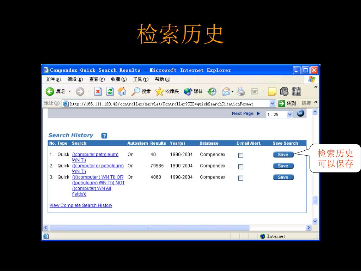Expand the links bar chevron
Screen dimensions: 361x271
pos(316,102)
